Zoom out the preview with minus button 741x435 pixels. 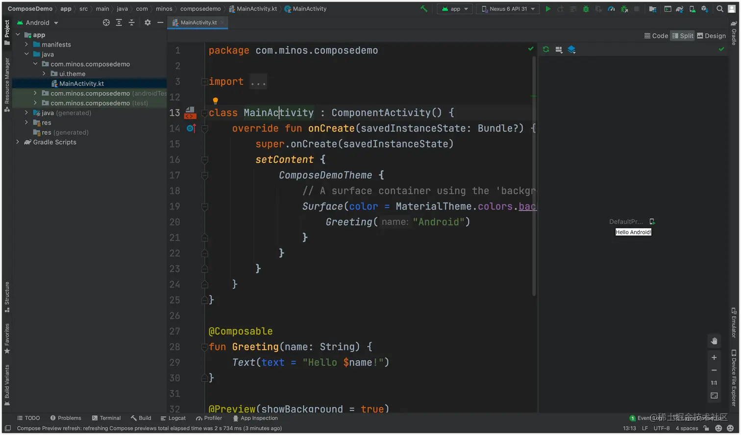click(714, 370)
